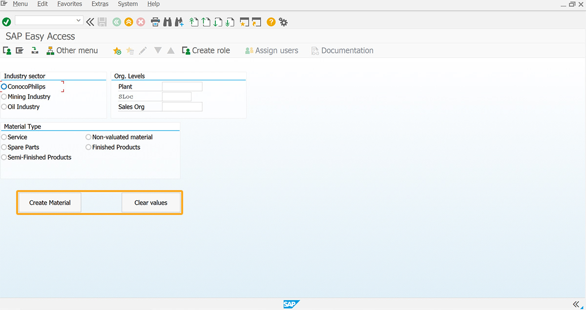Click the orange Exit icon
The image size is (586, 310).
[128, 22]
